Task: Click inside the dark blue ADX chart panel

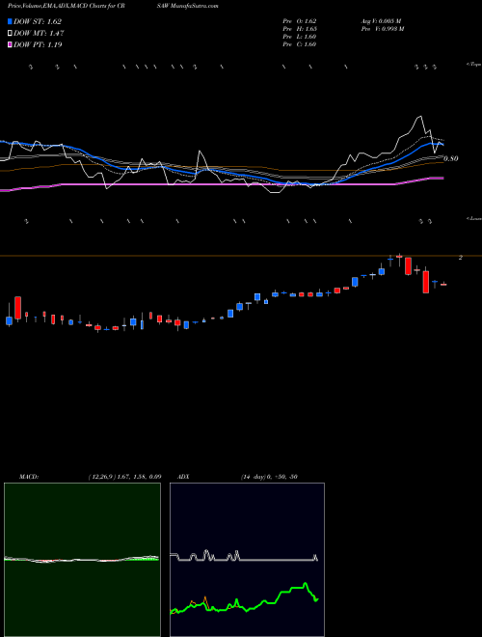Action: (x=247, y=560)
